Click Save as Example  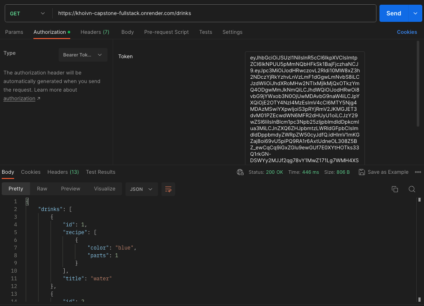click(384, 172)
